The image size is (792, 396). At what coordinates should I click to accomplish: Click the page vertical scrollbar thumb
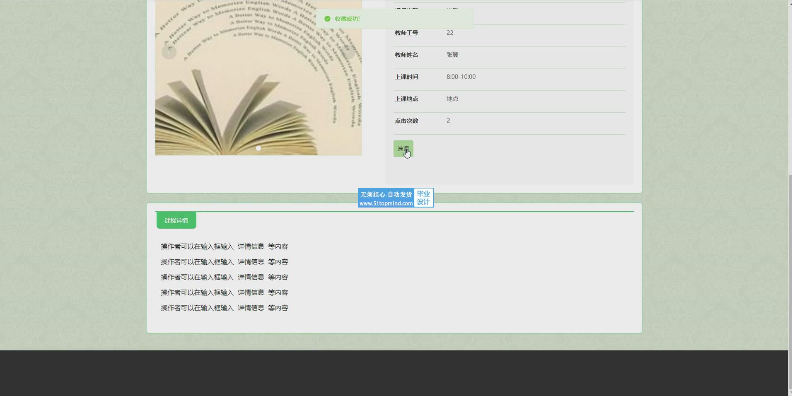tap(790, 282)
